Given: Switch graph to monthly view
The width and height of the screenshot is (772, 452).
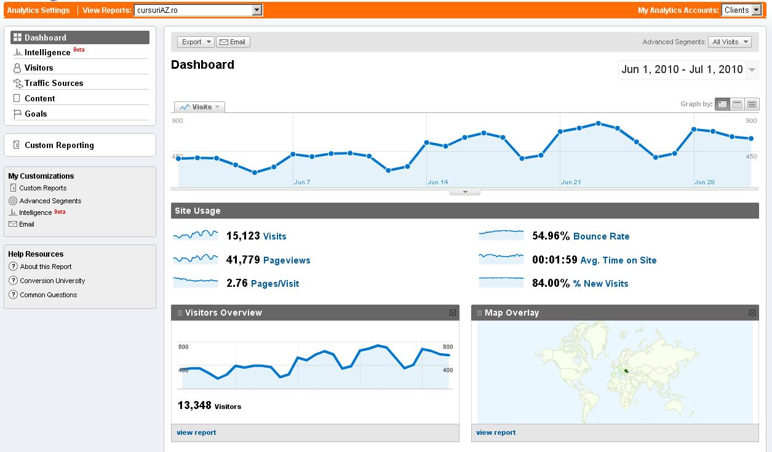Looking at the screenshot, I should click(752, 104).
